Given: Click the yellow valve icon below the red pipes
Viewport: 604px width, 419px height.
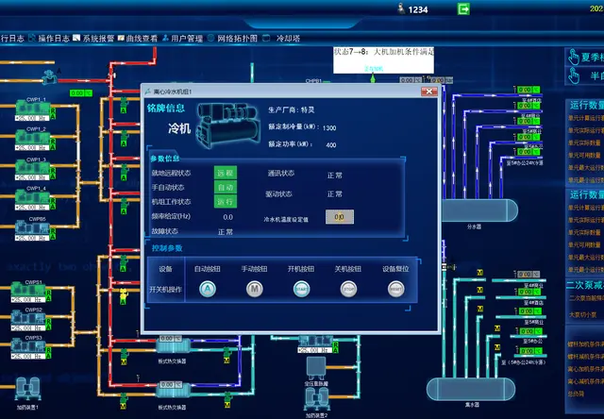Looking at the screenshot, I should pos(124,295).
